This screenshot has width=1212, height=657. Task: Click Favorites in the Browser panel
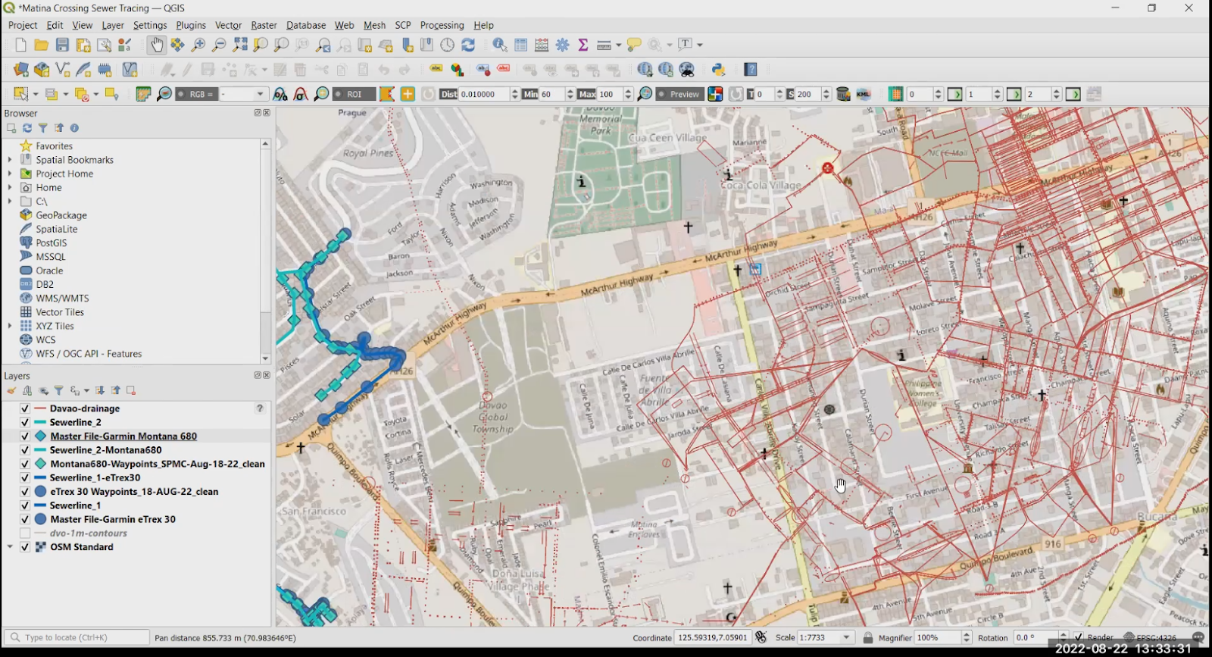55,146
